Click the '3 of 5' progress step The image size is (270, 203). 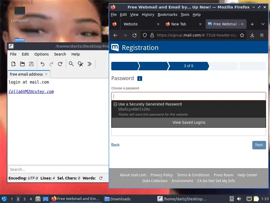188,66
